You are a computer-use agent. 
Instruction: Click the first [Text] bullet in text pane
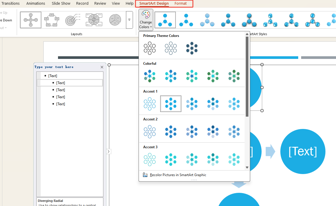(53, 76)
